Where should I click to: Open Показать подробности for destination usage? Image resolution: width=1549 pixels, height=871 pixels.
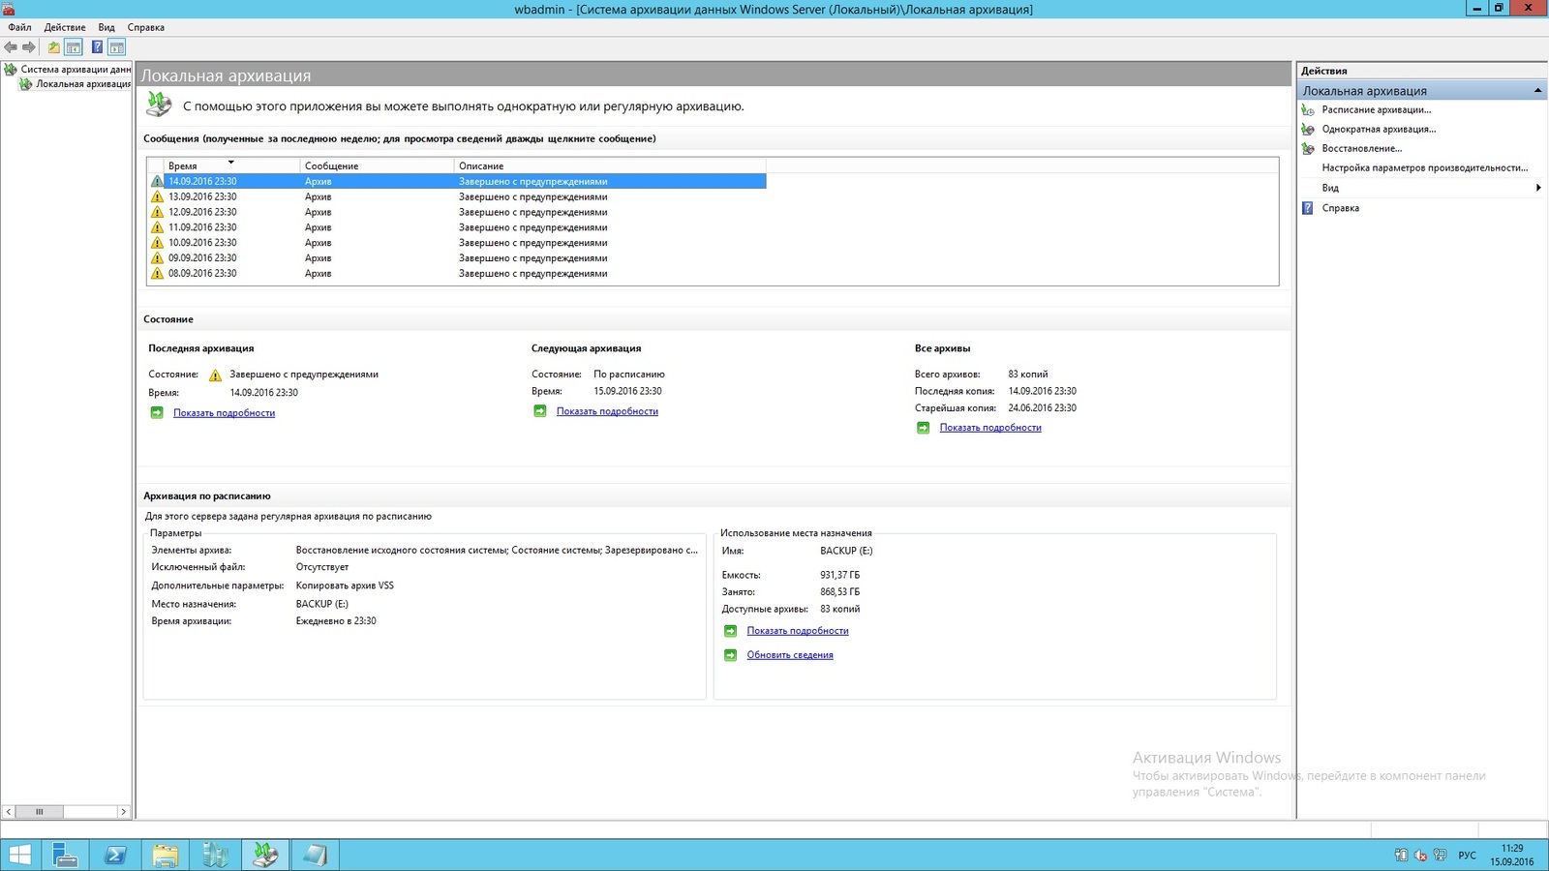pos(798,631)
